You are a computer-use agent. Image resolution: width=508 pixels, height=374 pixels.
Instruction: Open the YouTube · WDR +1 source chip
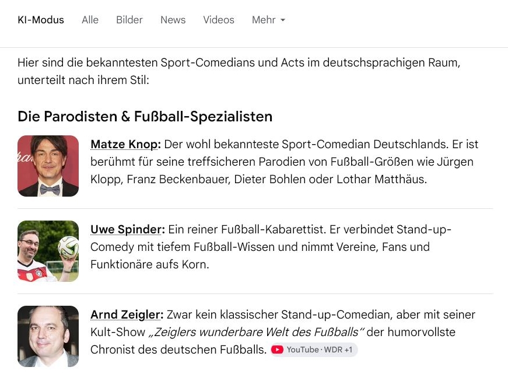click(x=314, y=349)
